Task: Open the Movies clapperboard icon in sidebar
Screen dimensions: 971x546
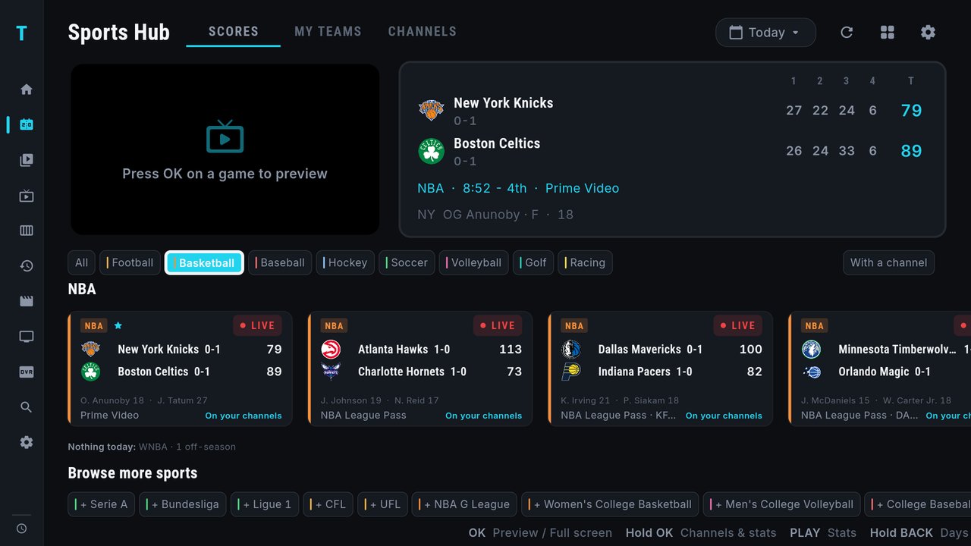Action: (x=27, y=301)
